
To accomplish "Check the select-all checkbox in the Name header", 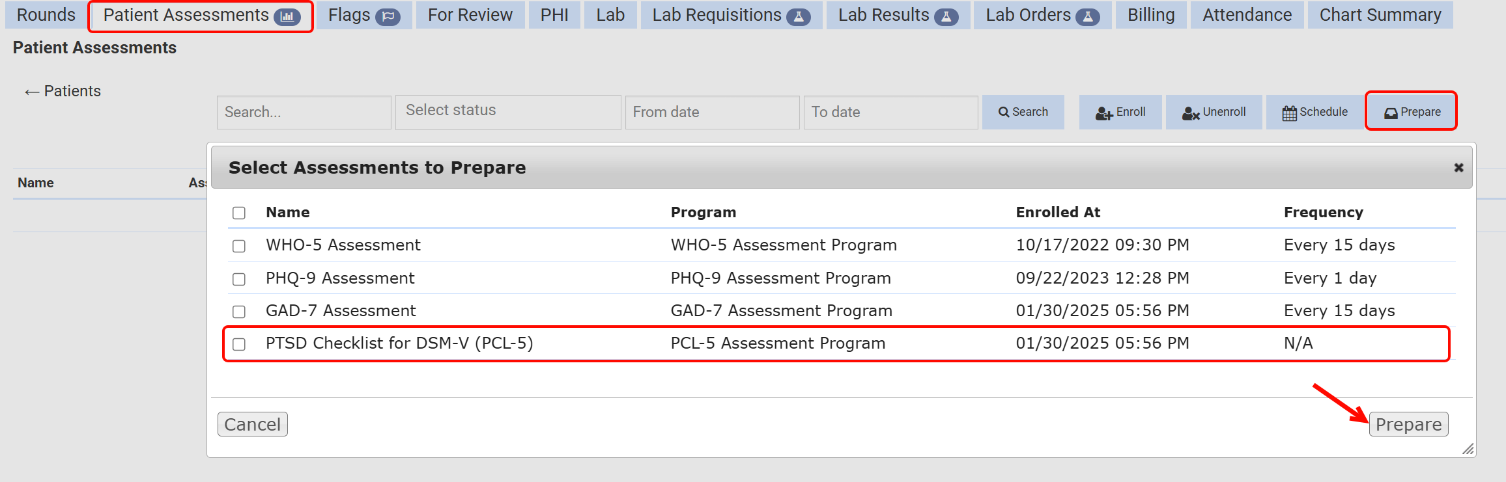I will click(x=238, y=213).
